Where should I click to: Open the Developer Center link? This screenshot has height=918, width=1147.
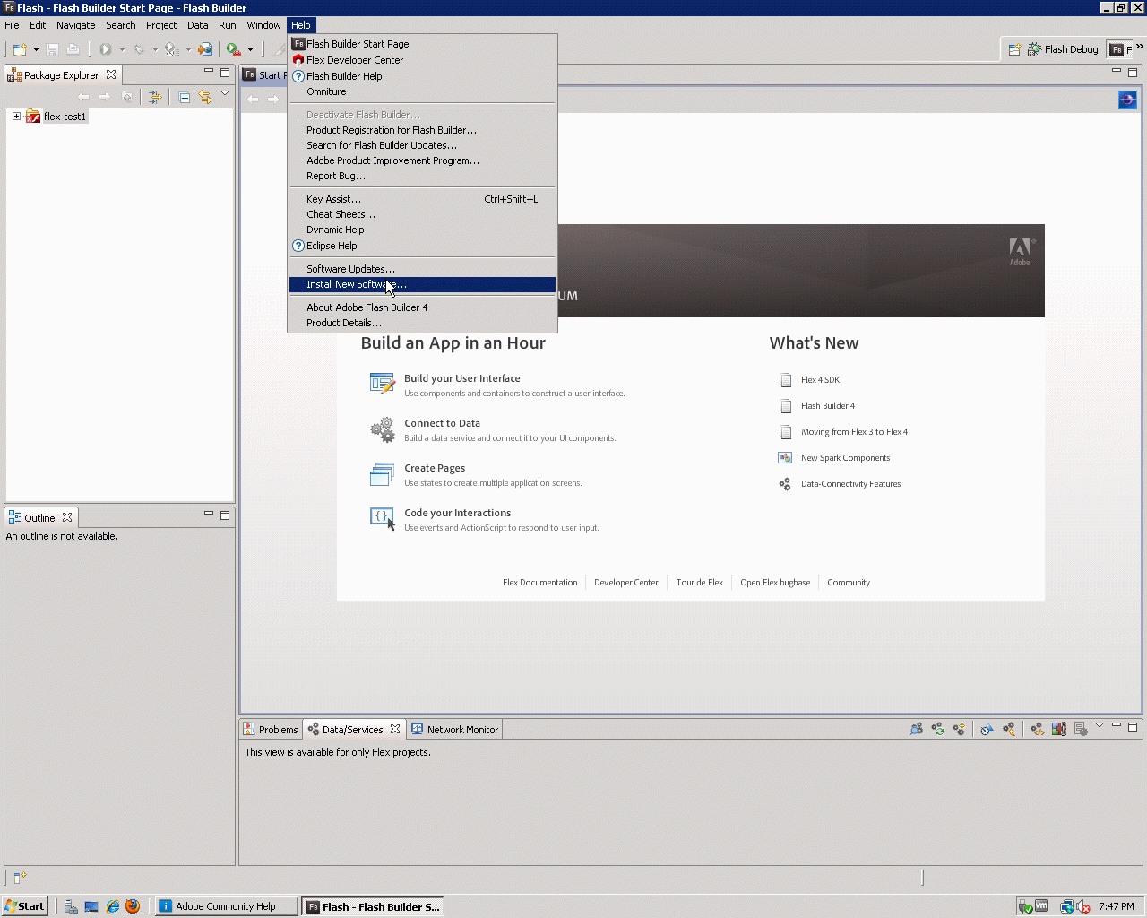[626, 583]
